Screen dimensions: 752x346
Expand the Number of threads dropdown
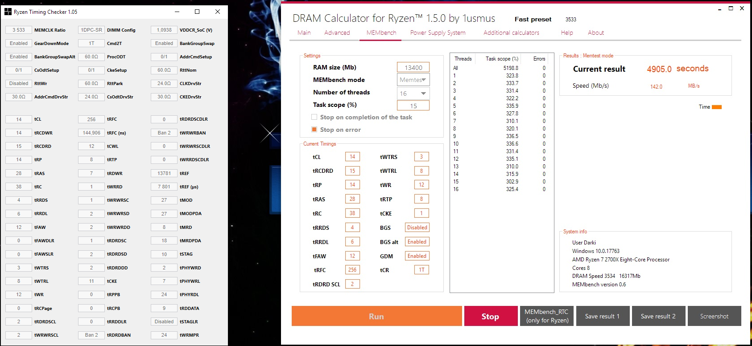413,93
